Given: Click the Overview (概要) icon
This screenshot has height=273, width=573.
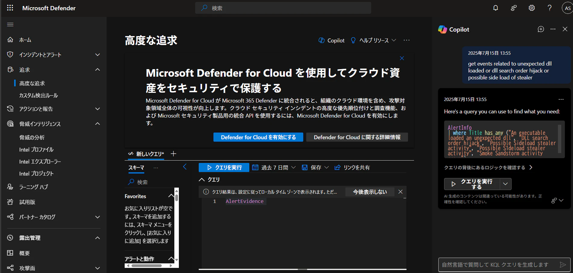Looking at the screenshot, I should (x=10, y=253).
